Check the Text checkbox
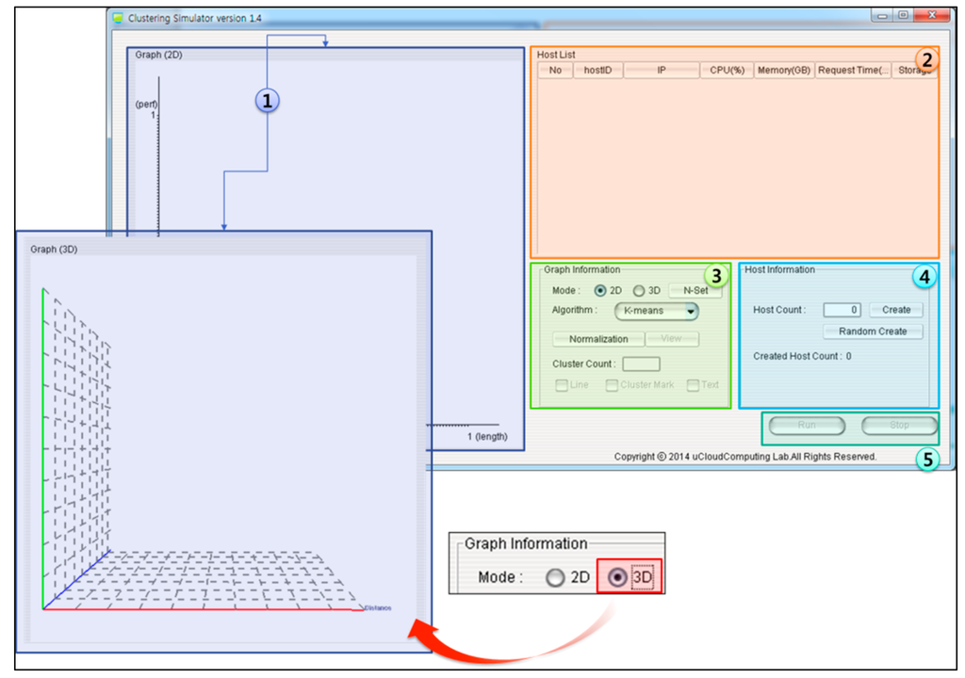Viewport: 965px width, 678px height. (x=693, y=385)
